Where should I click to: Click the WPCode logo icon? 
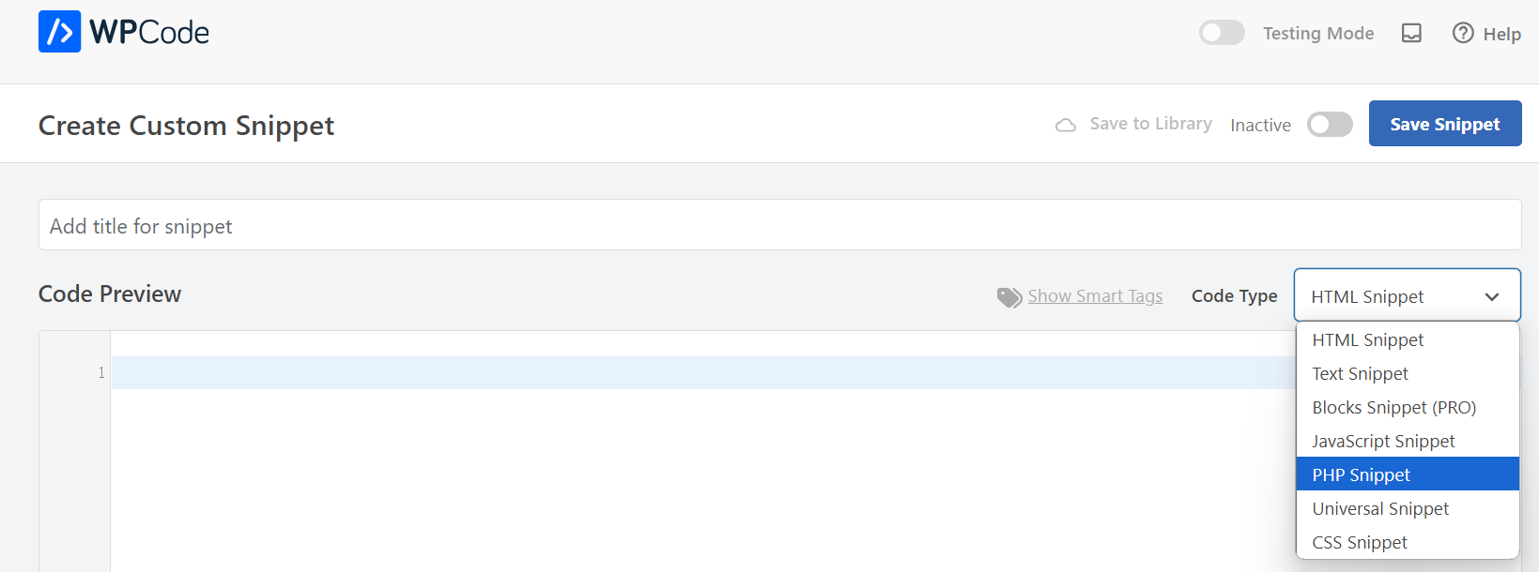[x=59, y=32]
